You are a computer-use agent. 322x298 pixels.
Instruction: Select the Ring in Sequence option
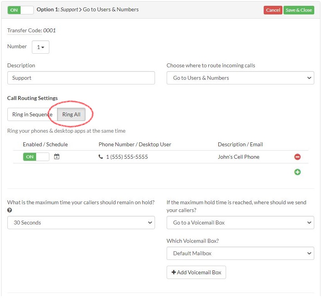tap(32, 114)
